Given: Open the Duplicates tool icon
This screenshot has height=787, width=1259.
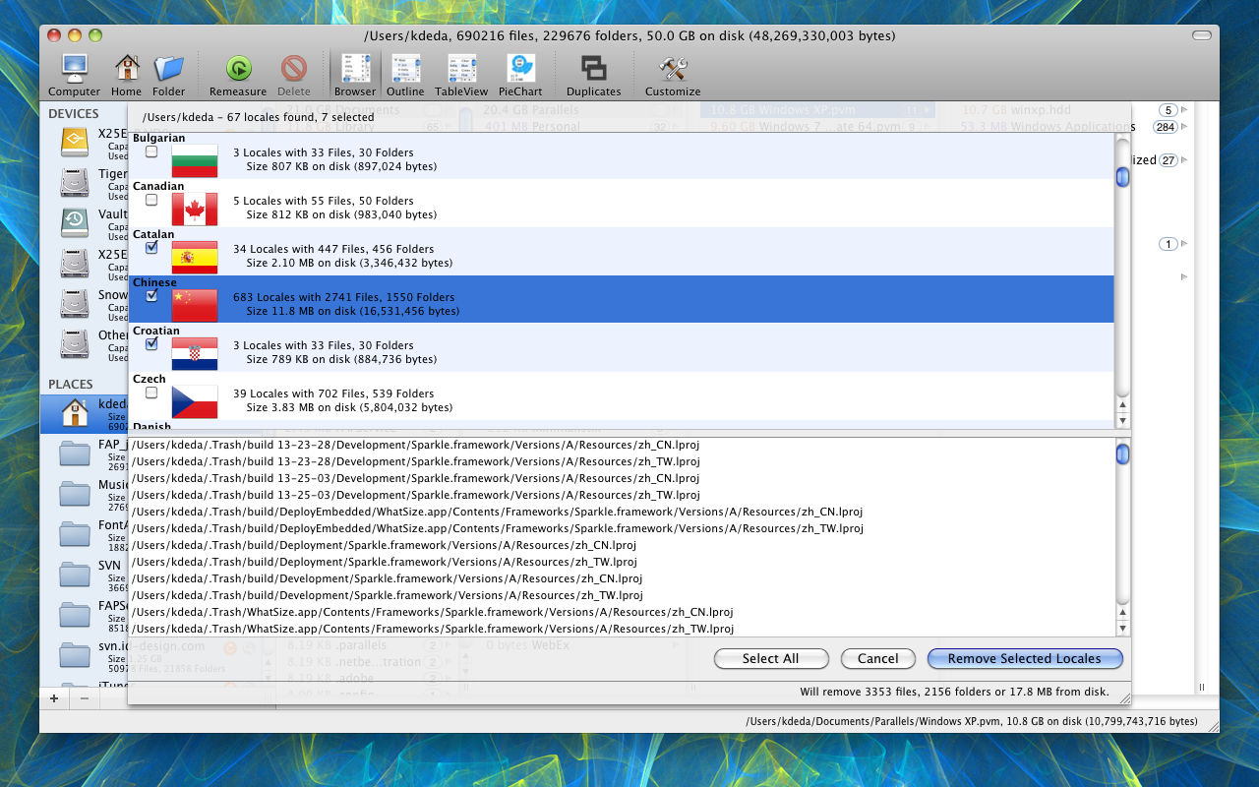Looking at the screenshot, I should (x=593, y=69).
